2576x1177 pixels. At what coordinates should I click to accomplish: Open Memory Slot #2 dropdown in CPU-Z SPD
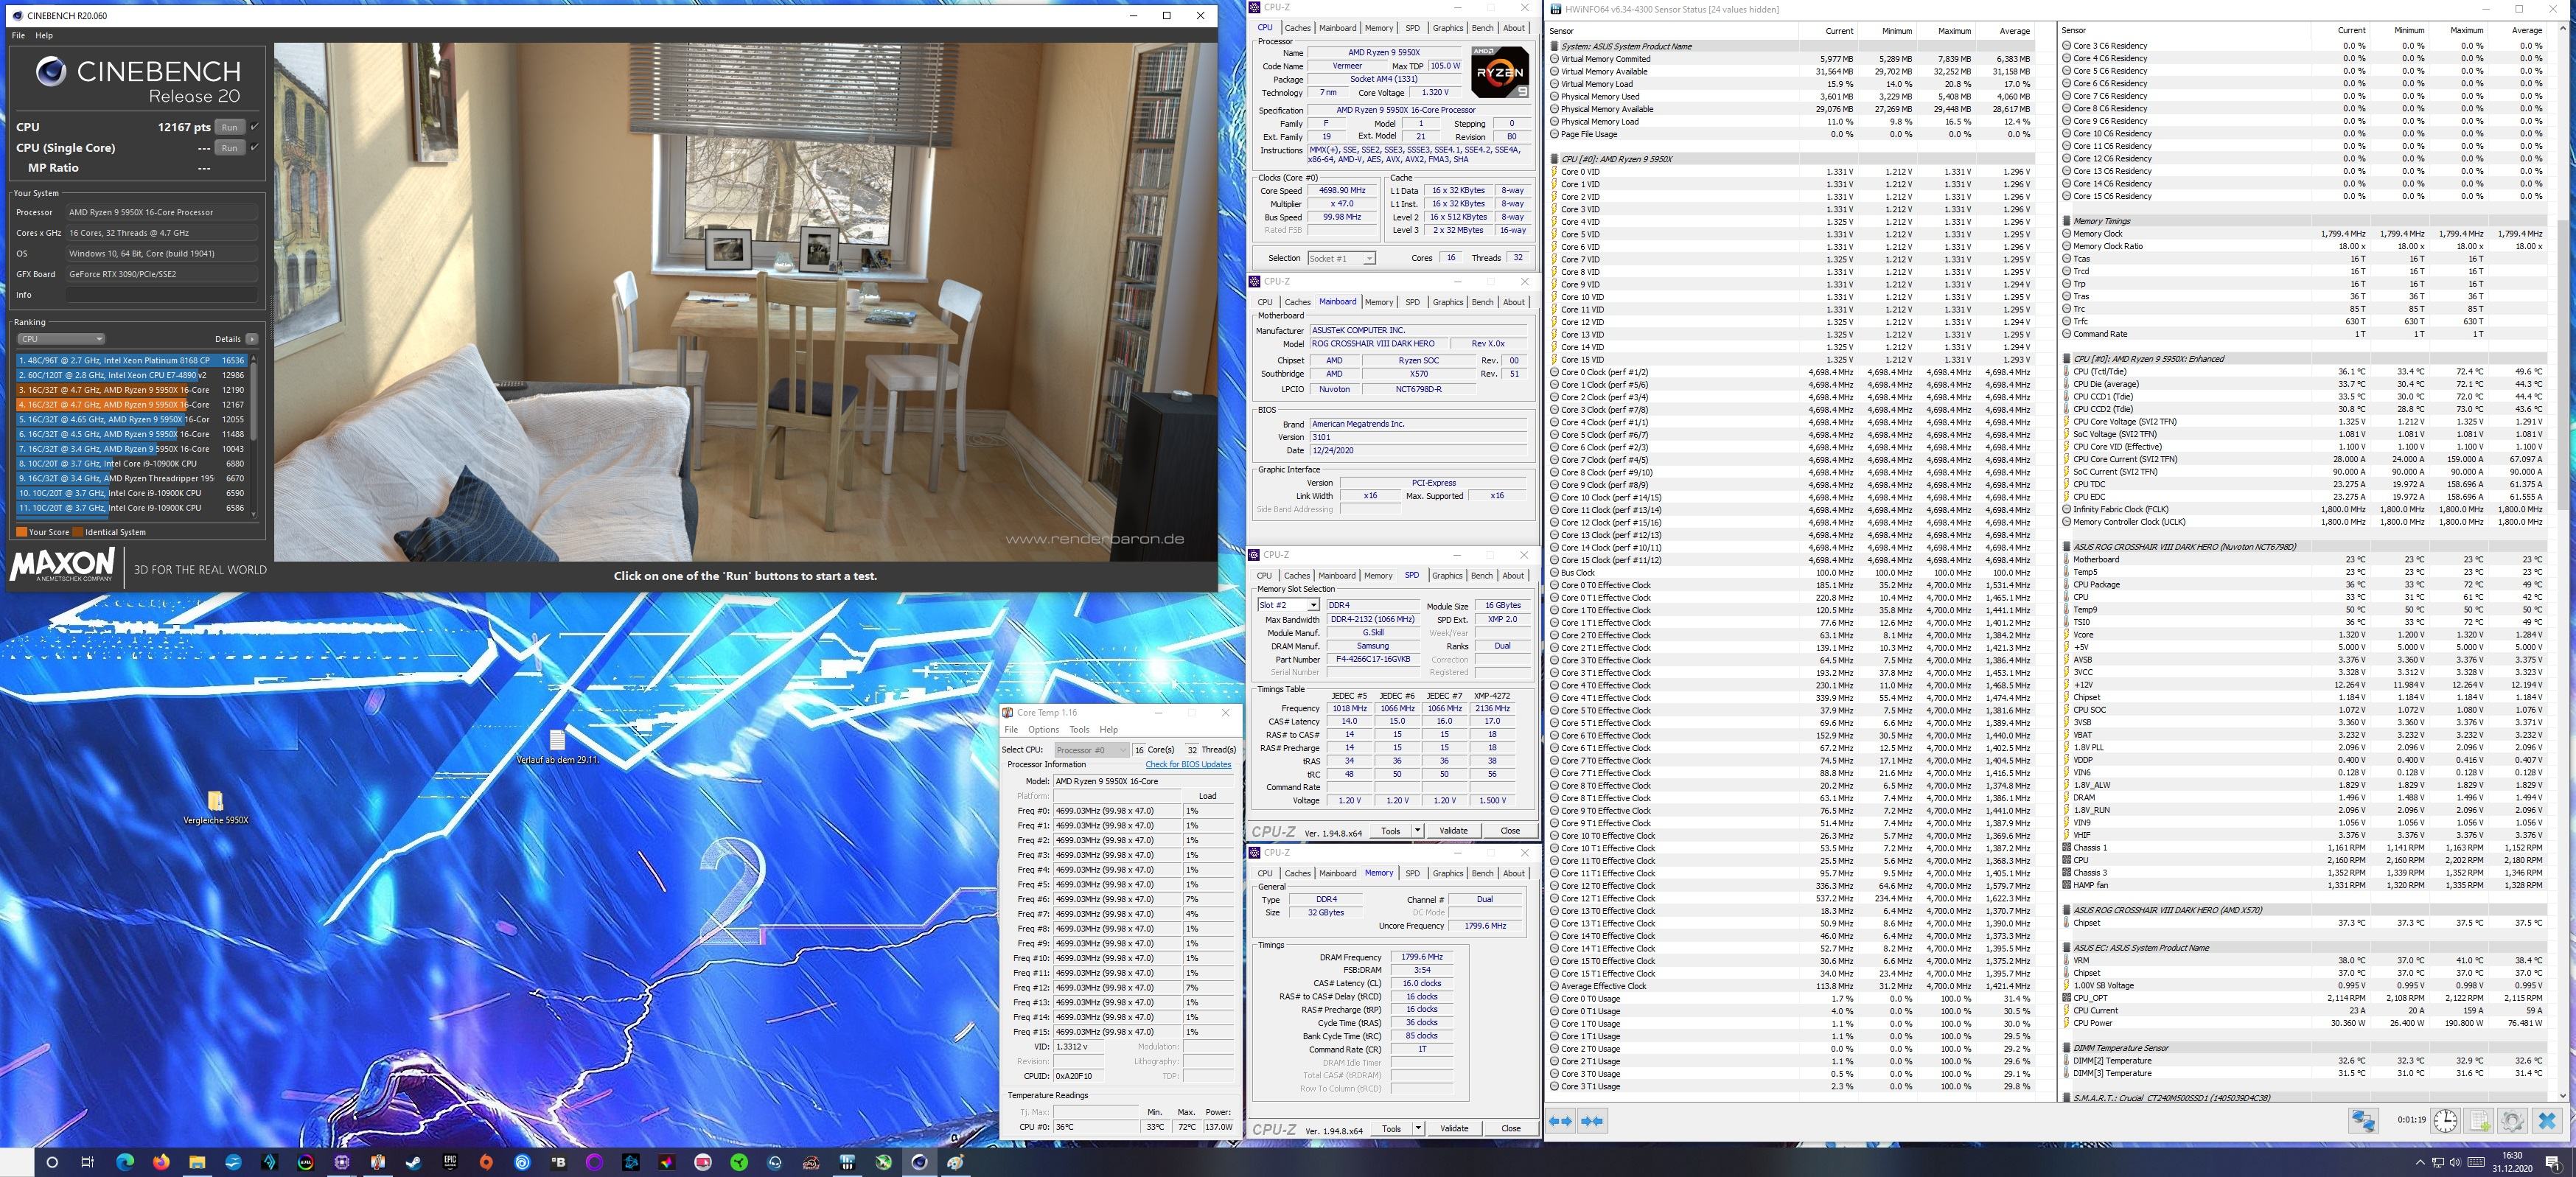(1288, 605)
